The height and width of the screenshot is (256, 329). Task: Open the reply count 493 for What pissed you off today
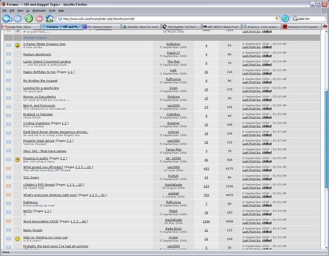coord(206,168)
